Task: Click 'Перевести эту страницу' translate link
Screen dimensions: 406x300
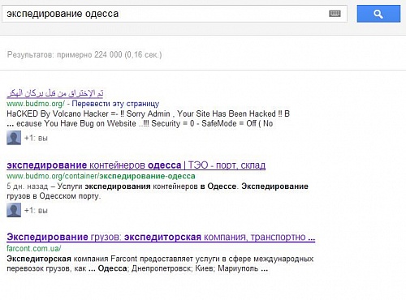Action: (115, 104)
